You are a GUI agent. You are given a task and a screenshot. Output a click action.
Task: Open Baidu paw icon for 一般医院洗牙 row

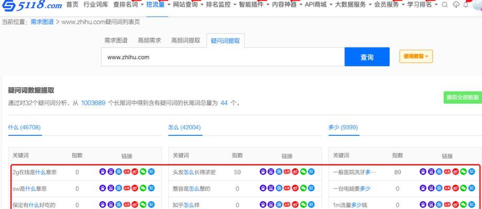pyautogui.click(x=423, y=172)
